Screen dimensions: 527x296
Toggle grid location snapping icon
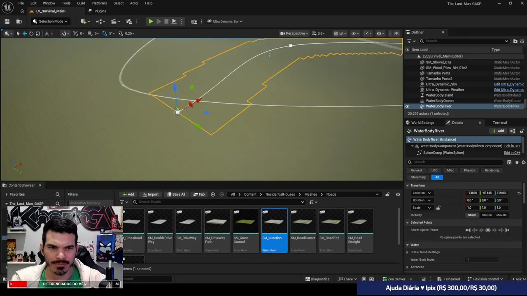[x=90, y=33]
